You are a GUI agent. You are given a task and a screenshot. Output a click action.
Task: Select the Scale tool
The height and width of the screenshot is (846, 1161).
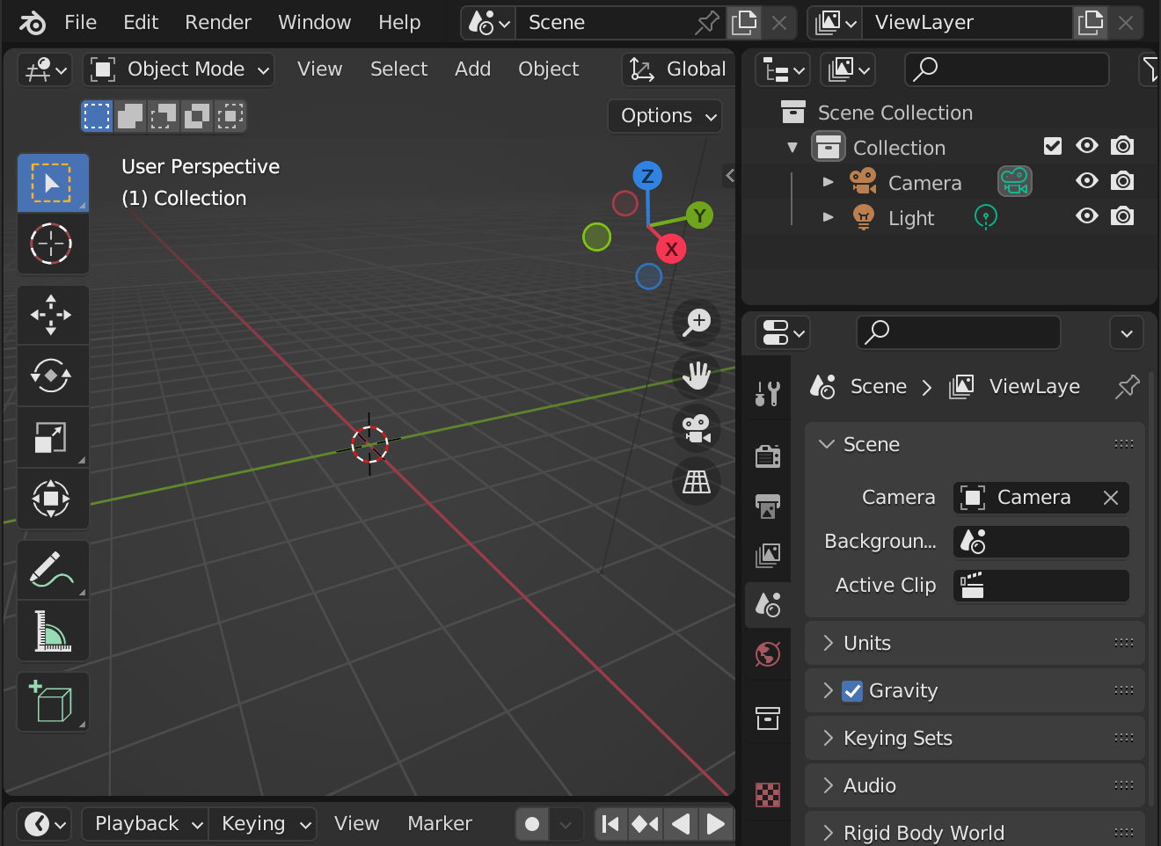point(53,437)
